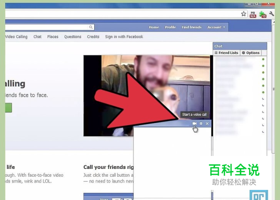The height and width of the screenshot is (200, 280).
Task: Select the Video Calling tab
Action: [x=16, y=37]
